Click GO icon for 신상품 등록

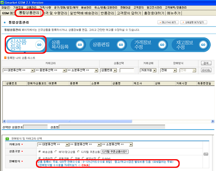click(39, 45)
